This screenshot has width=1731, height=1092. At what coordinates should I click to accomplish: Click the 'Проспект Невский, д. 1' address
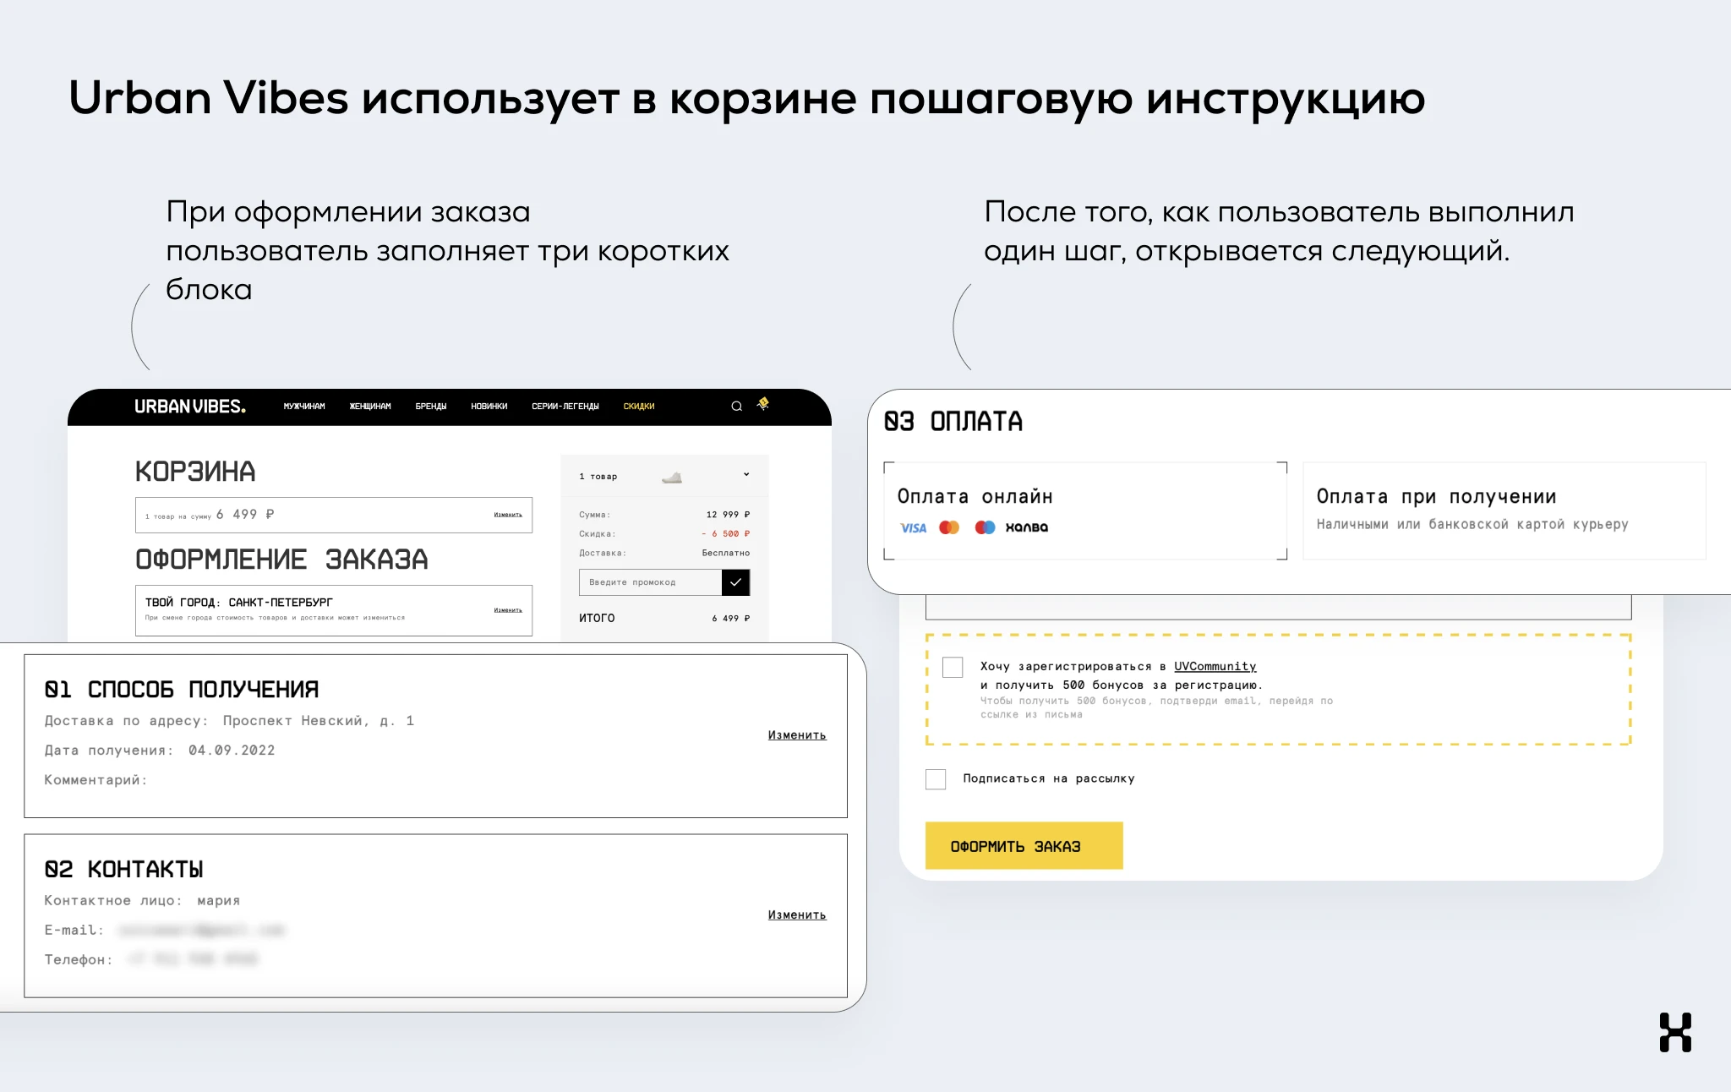click(x=319, y=721)
